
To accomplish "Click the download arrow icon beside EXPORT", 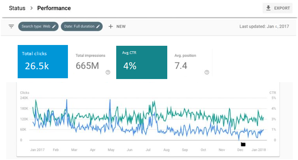I will click(269, 8).
